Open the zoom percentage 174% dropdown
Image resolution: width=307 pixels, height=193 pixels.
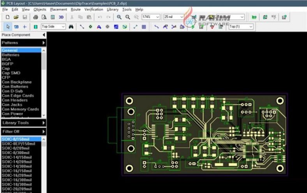click(151, 17)
